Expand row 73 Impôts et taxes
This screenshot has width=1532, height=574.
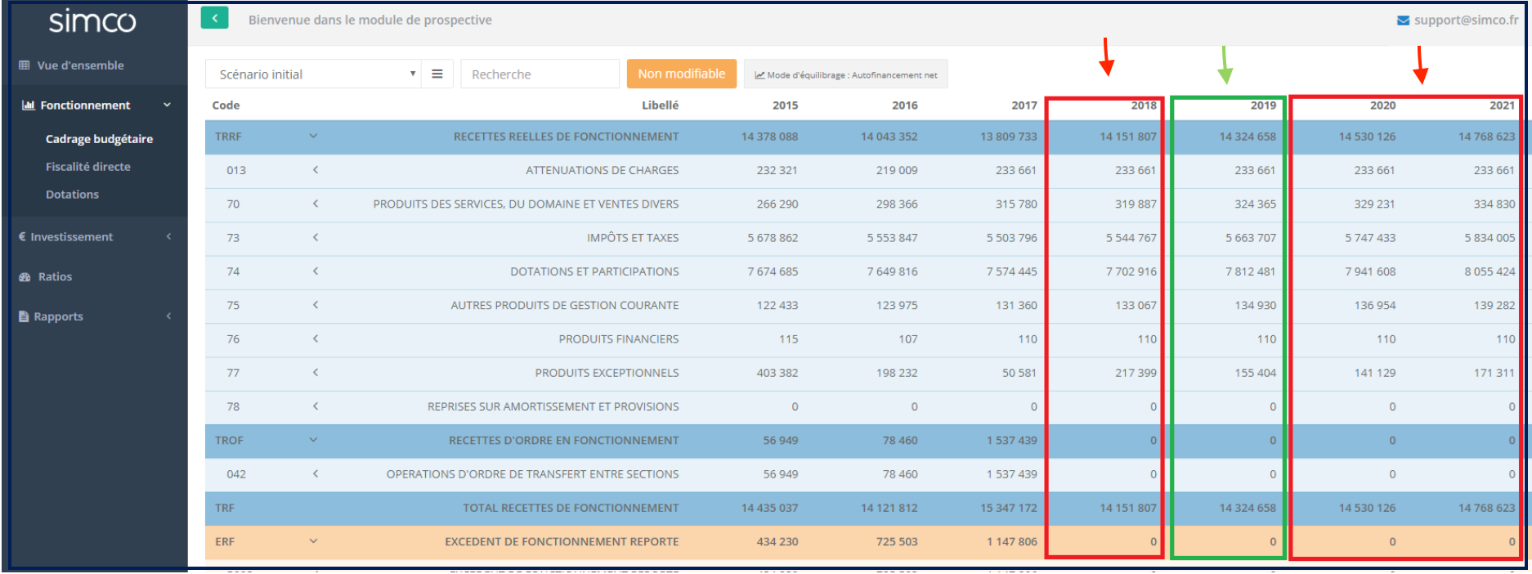tap(315, 238)
